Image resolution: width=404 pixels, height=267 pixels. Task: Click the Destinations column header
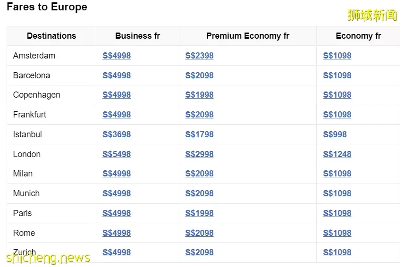[51, 36]
